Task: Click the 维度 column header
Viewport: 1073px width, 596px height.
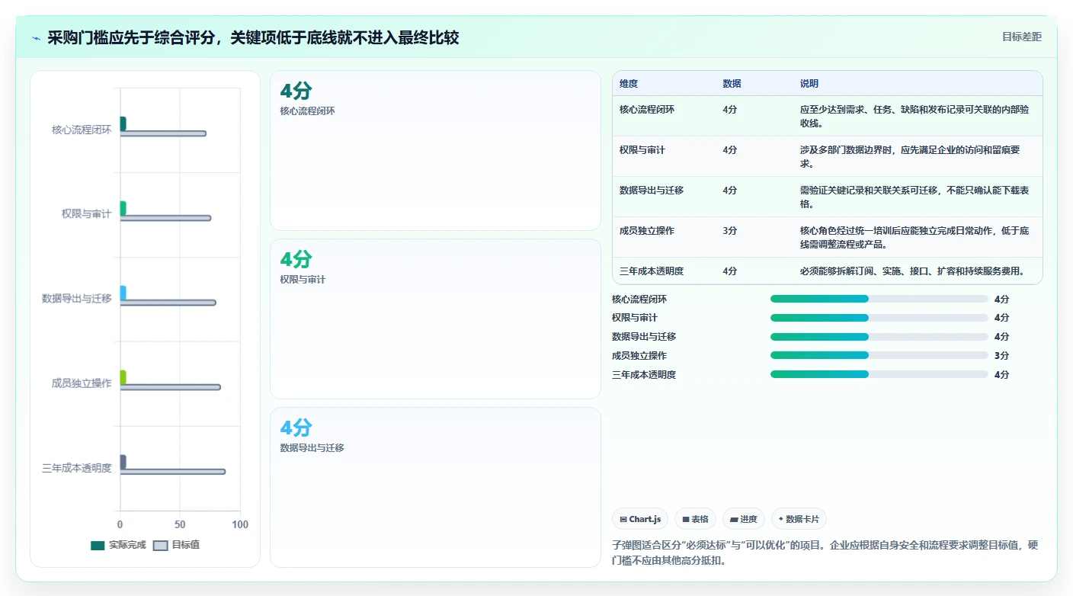Action: [x=629, y=84]
